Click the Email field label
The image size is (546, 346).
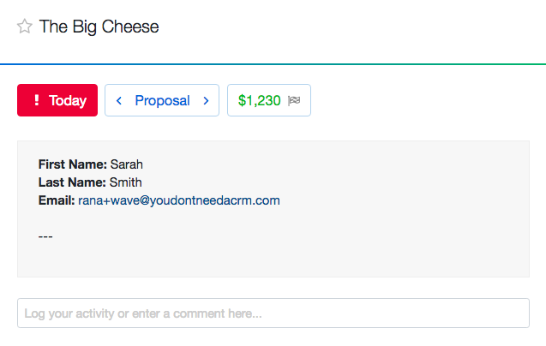point(57,200)
